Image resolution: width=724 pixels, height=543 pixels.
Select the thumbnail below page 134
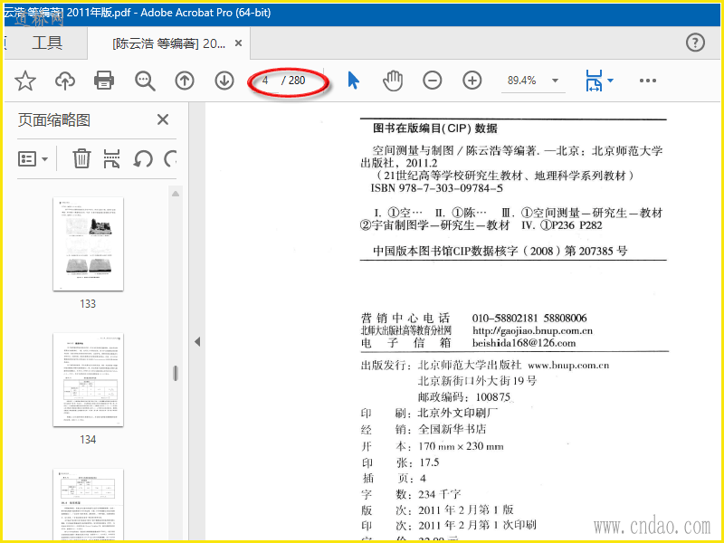[x=88, y=505]
